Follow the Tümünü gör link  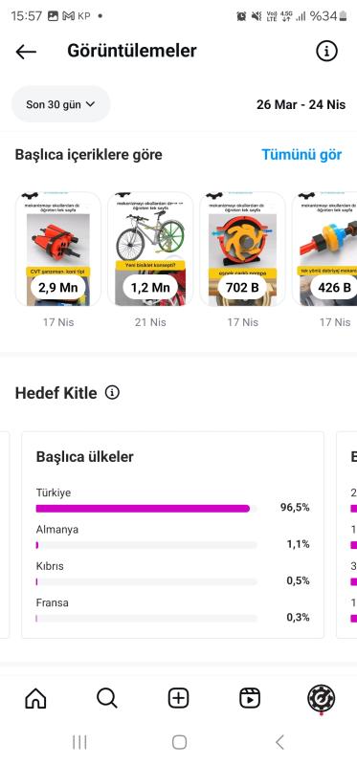[x=301, y=155]
